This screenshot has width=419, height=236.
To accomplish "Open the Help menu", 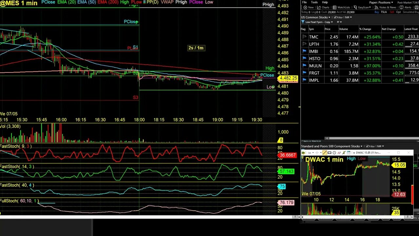I will pos(325,2).
